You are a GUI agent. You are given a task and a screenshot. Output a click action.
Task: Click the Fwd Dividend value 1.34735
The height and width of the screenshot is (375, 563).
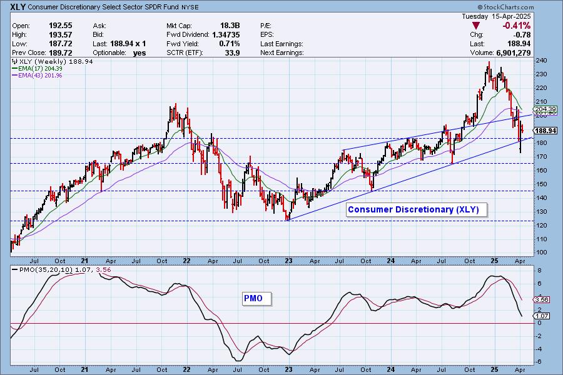click(226, 35)
